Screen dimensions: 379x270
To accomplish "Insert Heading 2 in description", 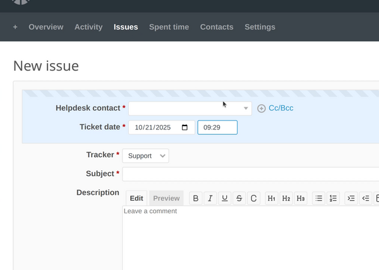I will point(286,198).
